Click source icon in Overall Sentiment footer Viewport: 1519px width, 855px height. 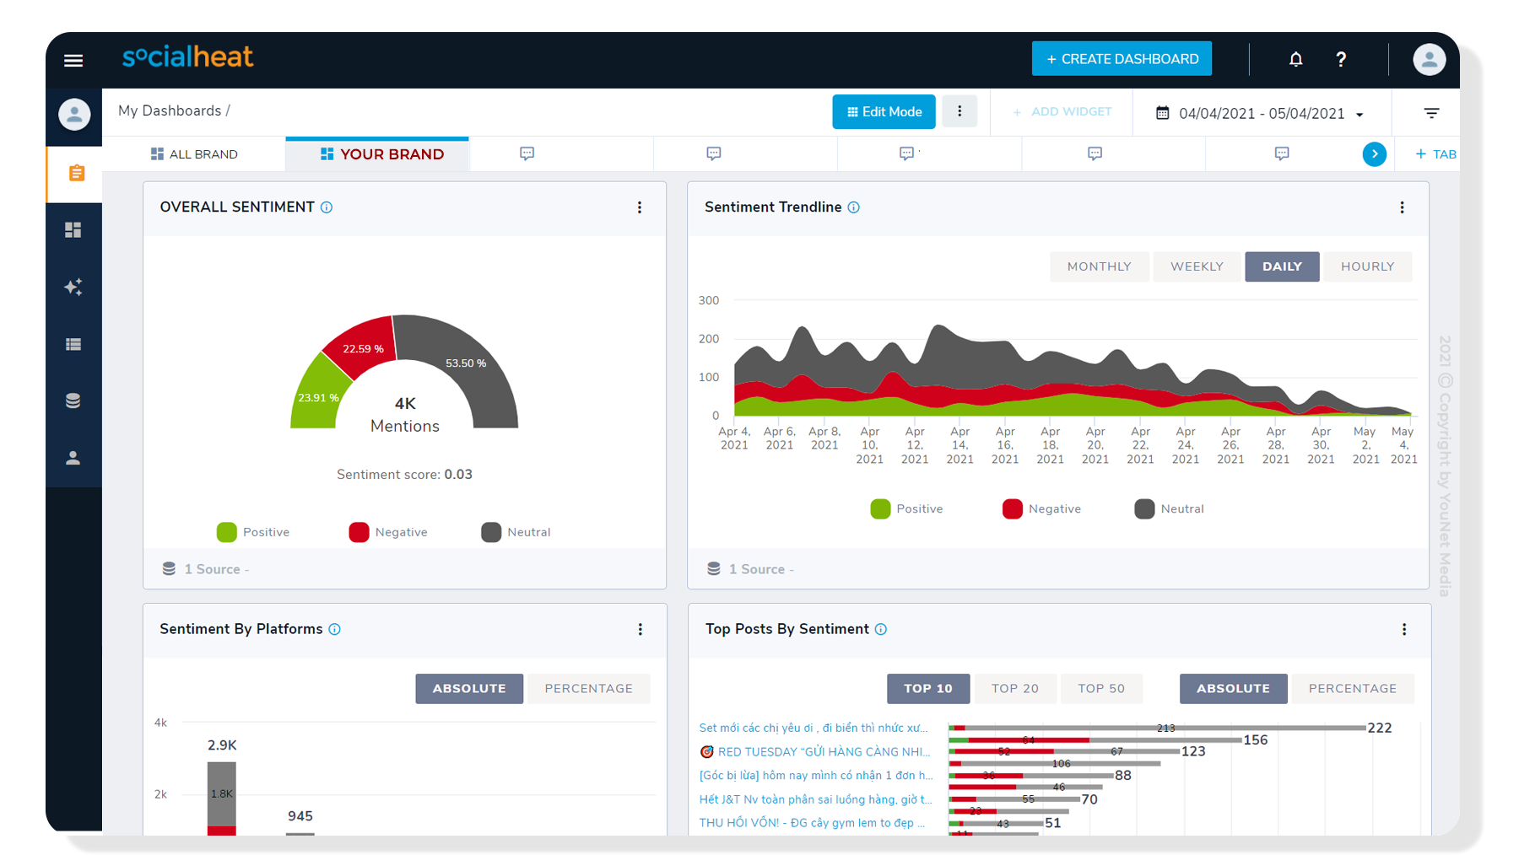tap(169, 569)
